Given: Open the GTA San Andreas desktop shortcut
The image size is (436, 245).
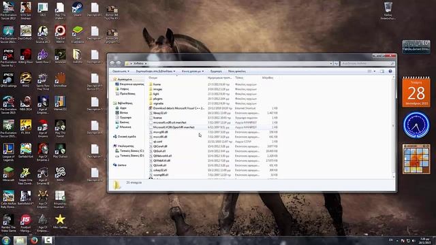Looking at the screenshot, I should point(26,10).
